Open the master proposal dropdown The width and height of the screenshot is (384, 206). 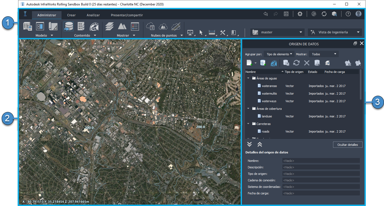277,32
